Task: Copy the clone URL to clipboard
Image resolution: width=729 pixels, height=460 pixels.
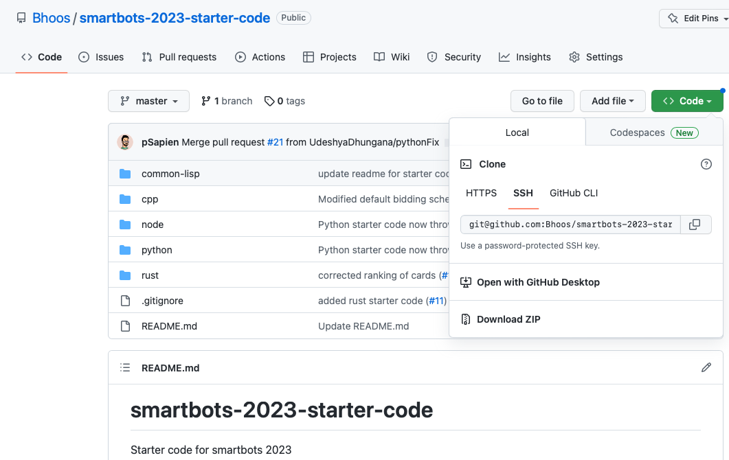Action: 695,225
